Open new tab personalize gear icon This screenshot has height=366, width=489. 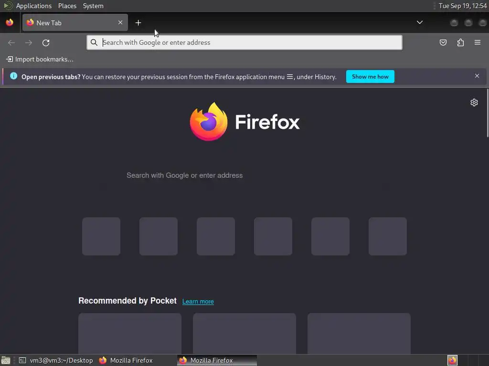[474, 102]
